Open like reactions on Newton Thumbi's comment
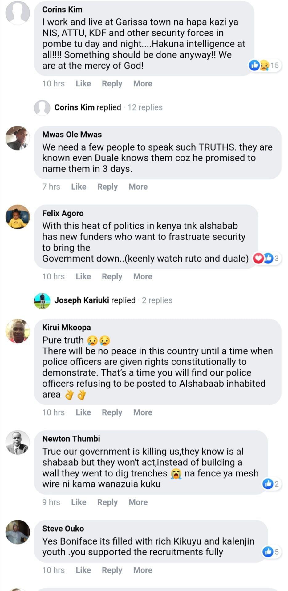The height and width of the screenshot is (591, 288). click(x=270, y=484)
